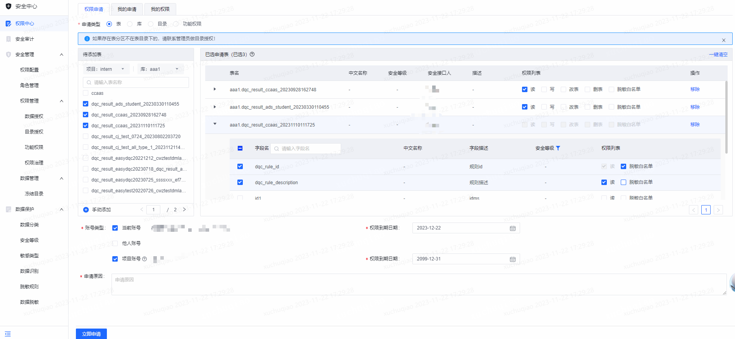This screenshot has height=339, width=735.
Task: Go to the previous page of the table list
Action: point(142,209)
